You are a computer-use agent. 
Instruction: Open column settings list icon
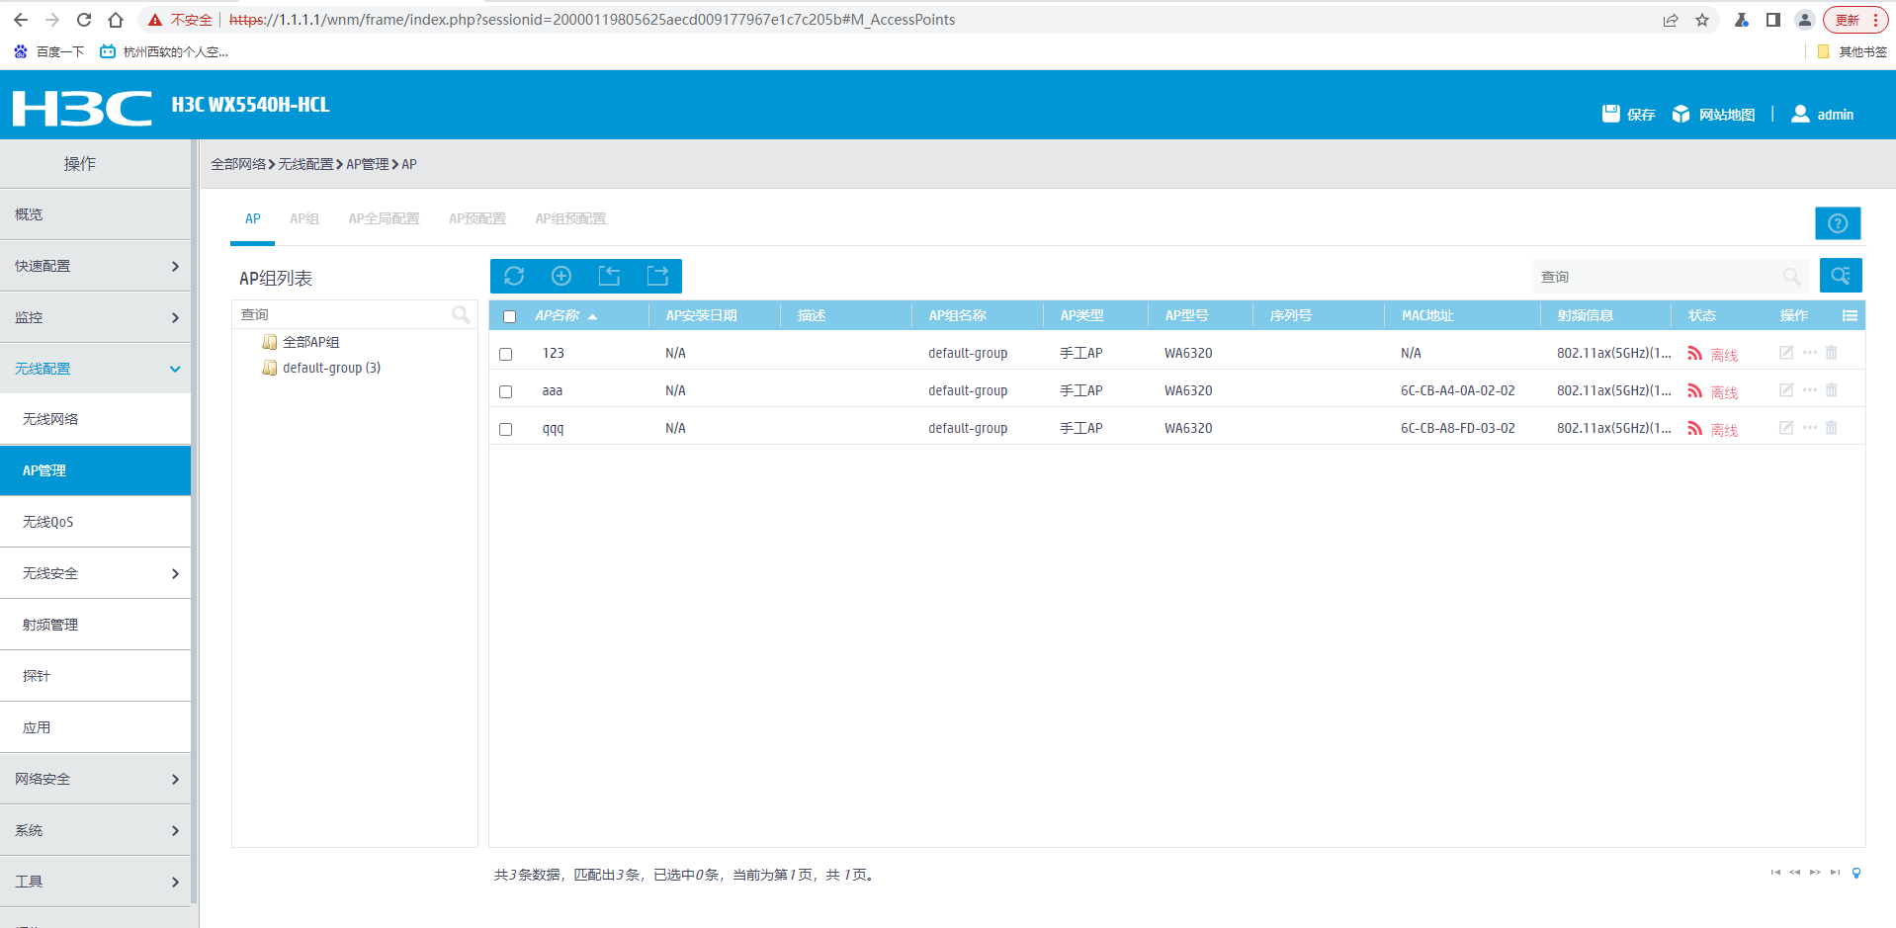1850,315
